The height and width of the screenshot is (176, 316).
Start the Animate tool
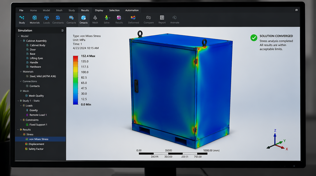click(x=175, y=20)
